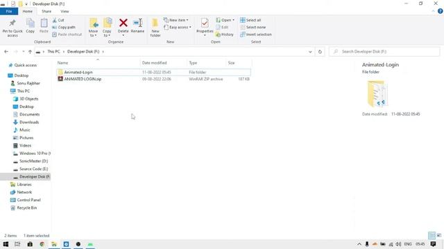
Task: Show History for selected item
Action: (225, 35)
